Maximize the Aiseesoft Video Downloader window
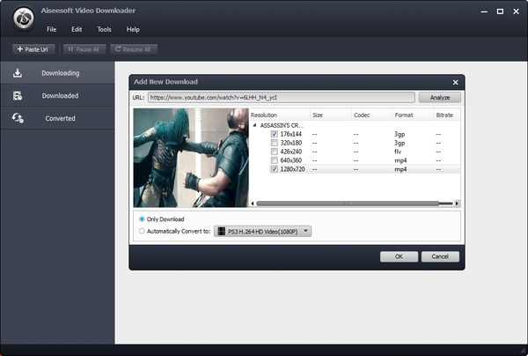 point(500,11)
